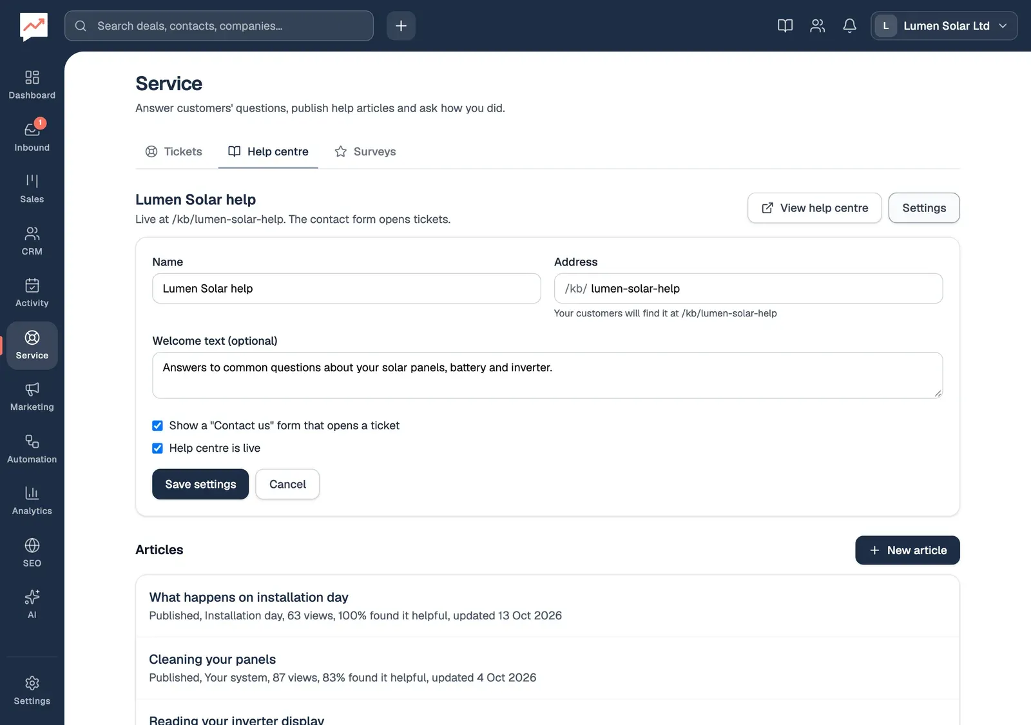
Task: Click the quick-add plus button
Action: (401, 26)
